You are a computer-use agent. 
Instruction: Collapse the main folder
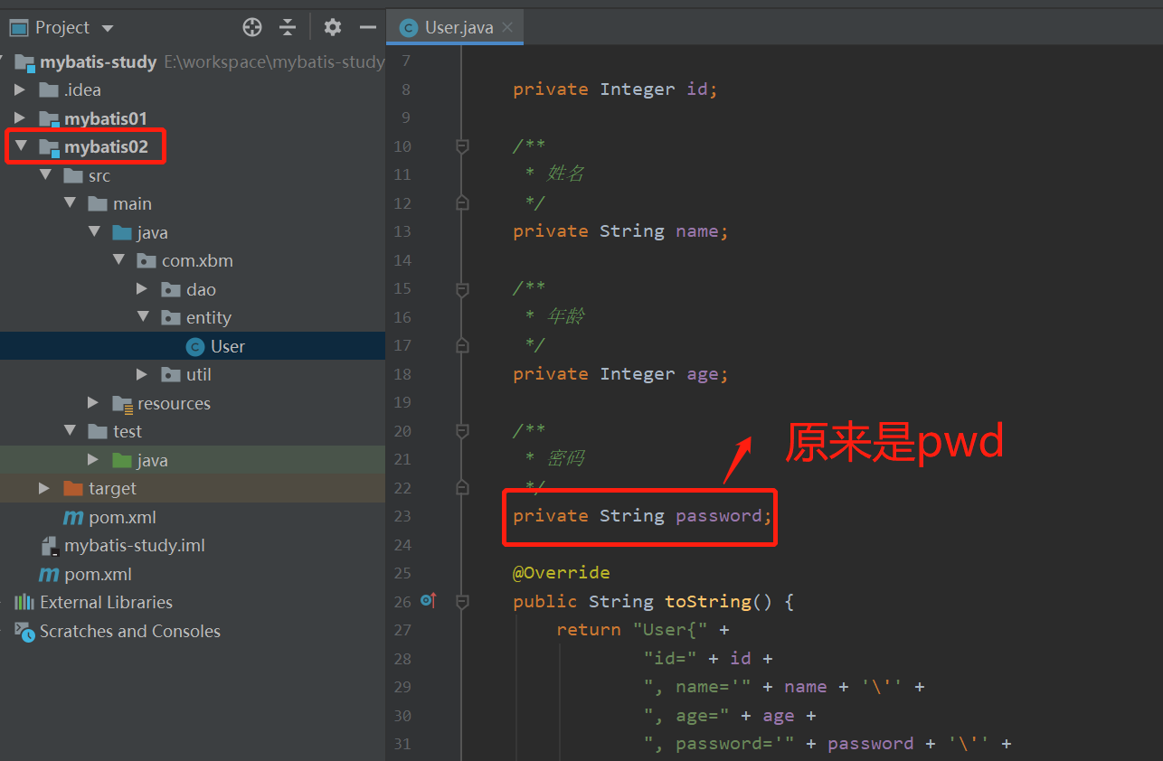click(x=70, y=203)
